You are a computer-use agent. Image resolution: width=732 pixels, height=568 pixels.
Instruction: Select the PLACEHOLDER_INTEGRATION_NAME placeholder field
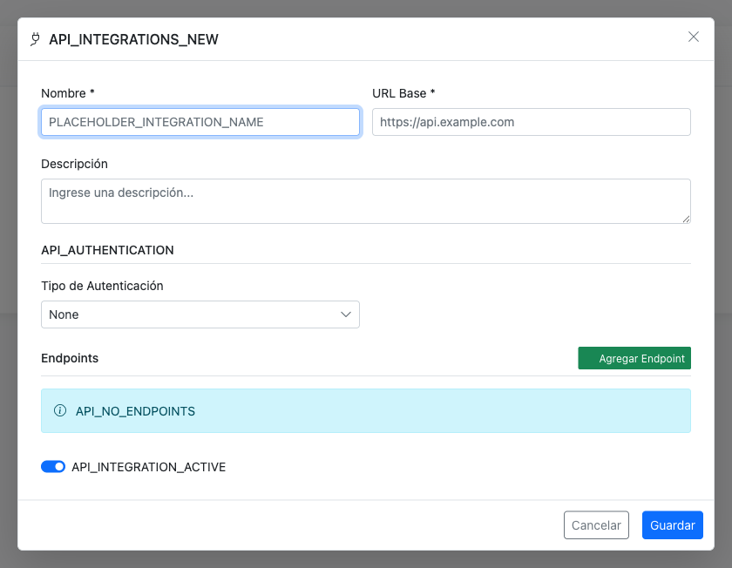pyautogui.click(x=200, y=122)
